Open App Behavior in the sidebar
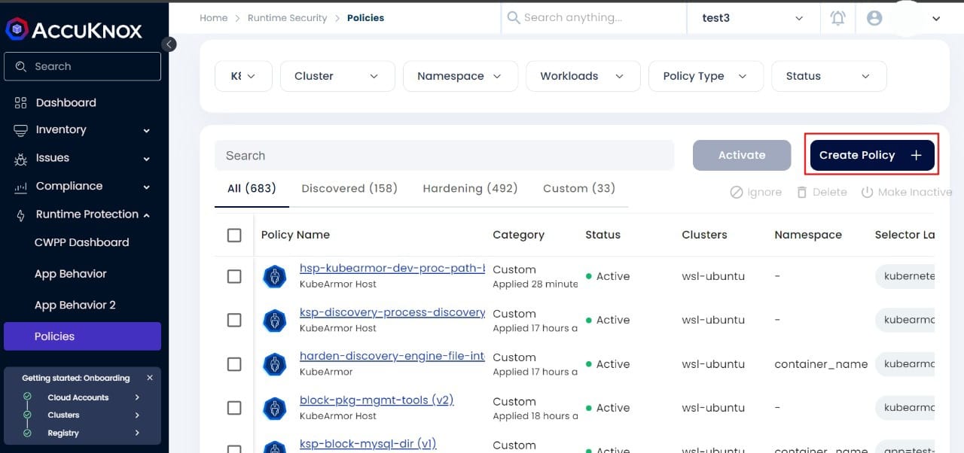964x453 pixels. [x=71, y=274]
